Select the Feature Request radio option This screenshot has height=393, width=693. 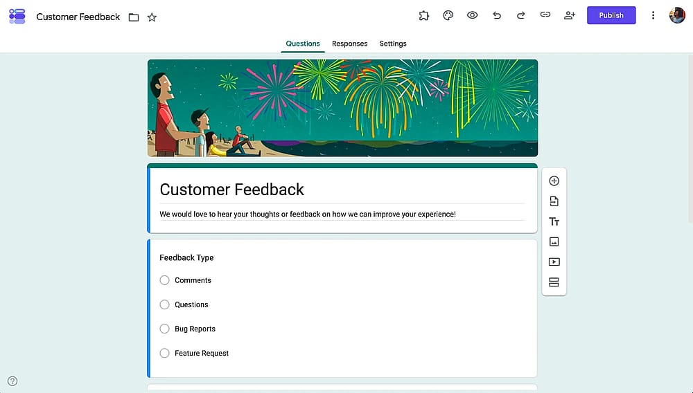tap(164, 353)
